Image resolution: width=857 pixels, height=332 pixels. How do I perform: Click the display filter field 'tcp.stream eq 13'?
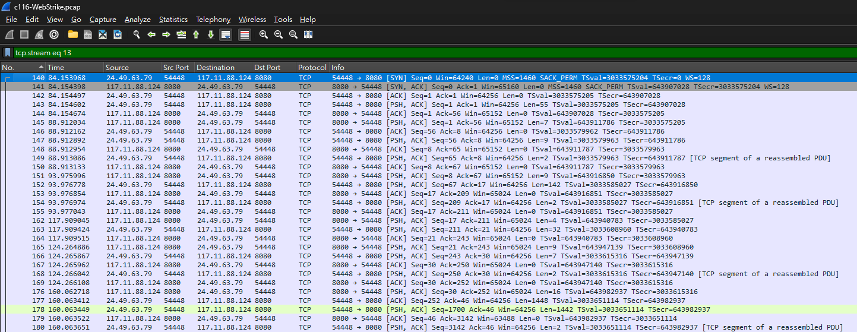coord(434,53)
